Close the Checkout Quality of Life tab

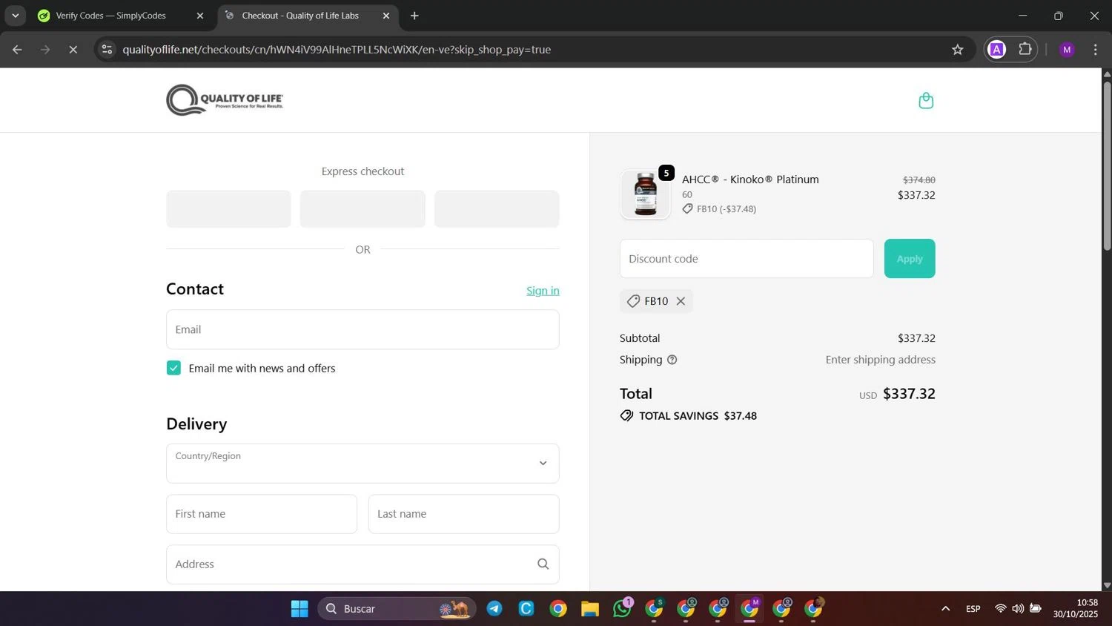point(385,16)
